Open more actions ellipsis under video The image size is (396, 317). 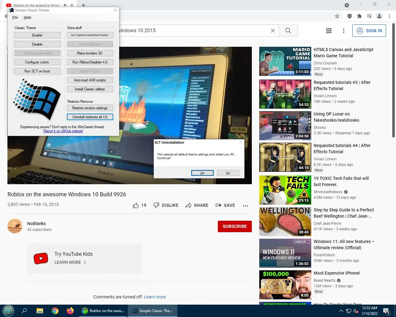pos(246,206)
